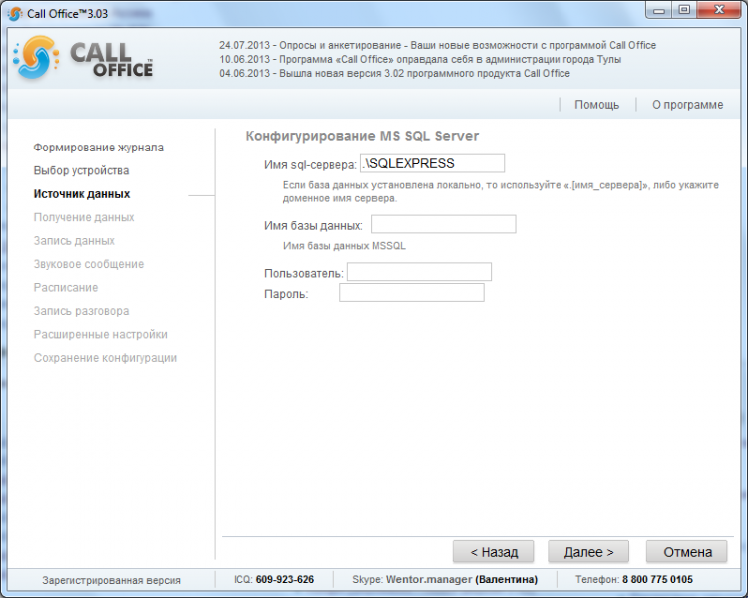Select the Получение данных step
Image resolution: width=748 pixels, height=598 pixels.
pos(84,218)
